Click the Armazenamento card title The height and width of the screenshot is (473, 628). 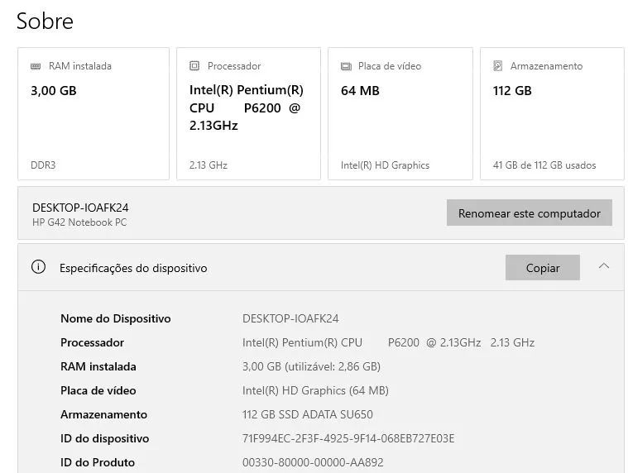pyautogui.click(x=546, y=66)
